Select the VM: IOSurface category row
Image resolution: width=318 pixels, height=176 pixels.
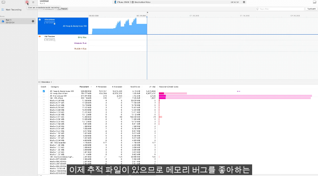point(178,98)
